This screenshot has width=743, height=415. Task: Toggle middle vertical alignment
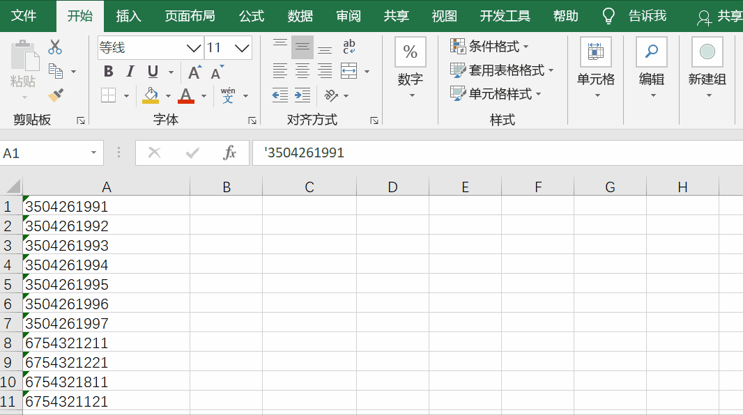point(302,47)
